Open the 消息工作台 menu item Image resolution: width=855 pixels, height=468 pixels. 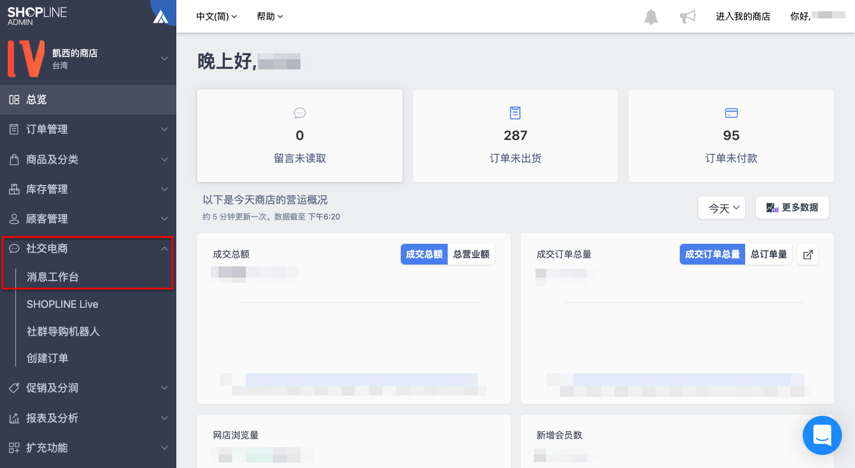53,277
